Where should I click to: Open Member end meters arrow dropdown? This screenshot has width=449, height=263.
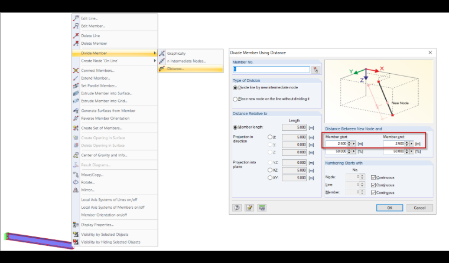coord(411,144)
